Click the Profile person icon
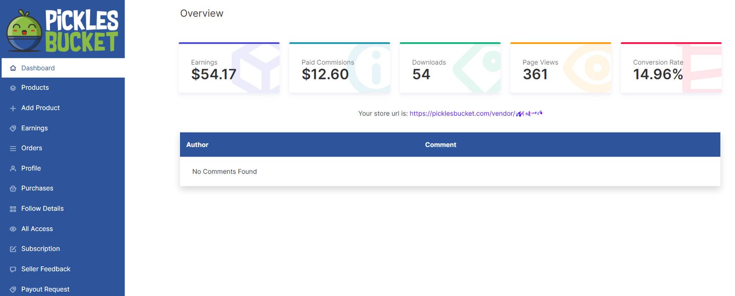This screenshot has width=735, height=296. 13,169
